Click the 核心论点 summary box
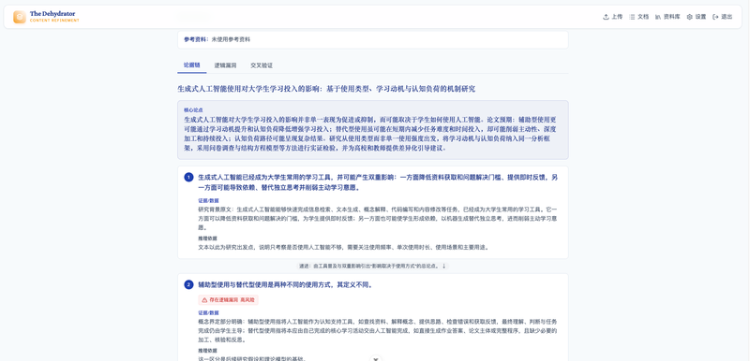 [372, 130]
